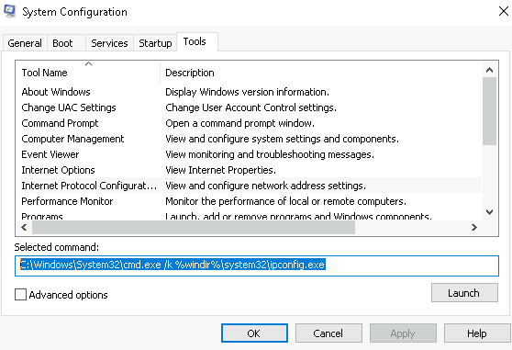The width and height of the screenshot is (512, 350).
Task: Click the vertical scrollbar up arrow
Action: click(489, 70)
